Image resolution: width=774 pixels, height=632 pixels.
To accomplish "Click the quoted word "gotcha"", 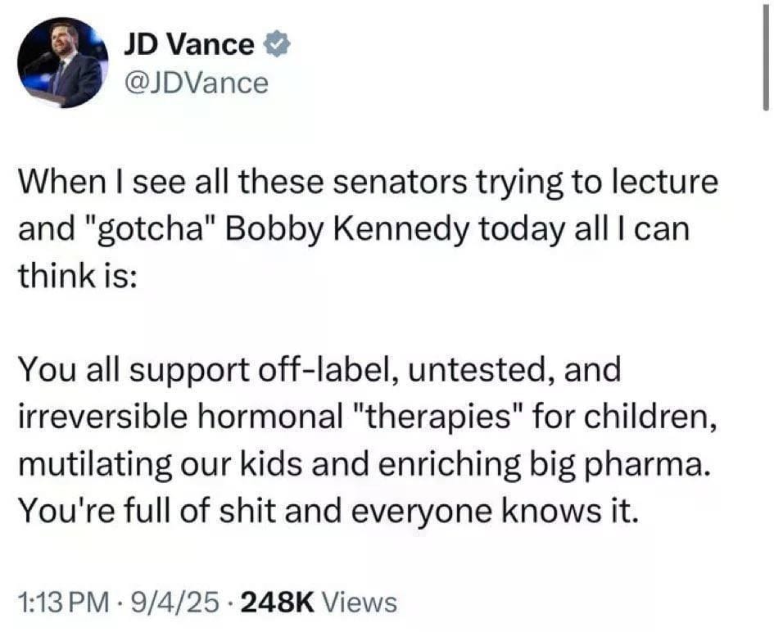I will tap(148, 229).
